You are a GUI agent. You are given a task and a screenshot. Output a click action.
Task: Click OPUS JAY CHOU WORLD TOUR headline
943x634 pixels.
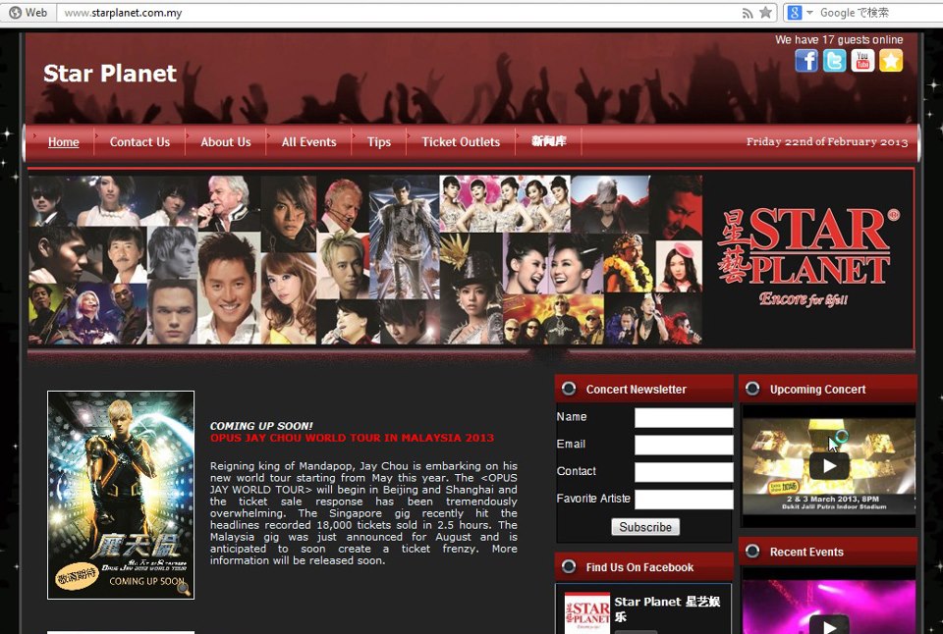[352, 438]
